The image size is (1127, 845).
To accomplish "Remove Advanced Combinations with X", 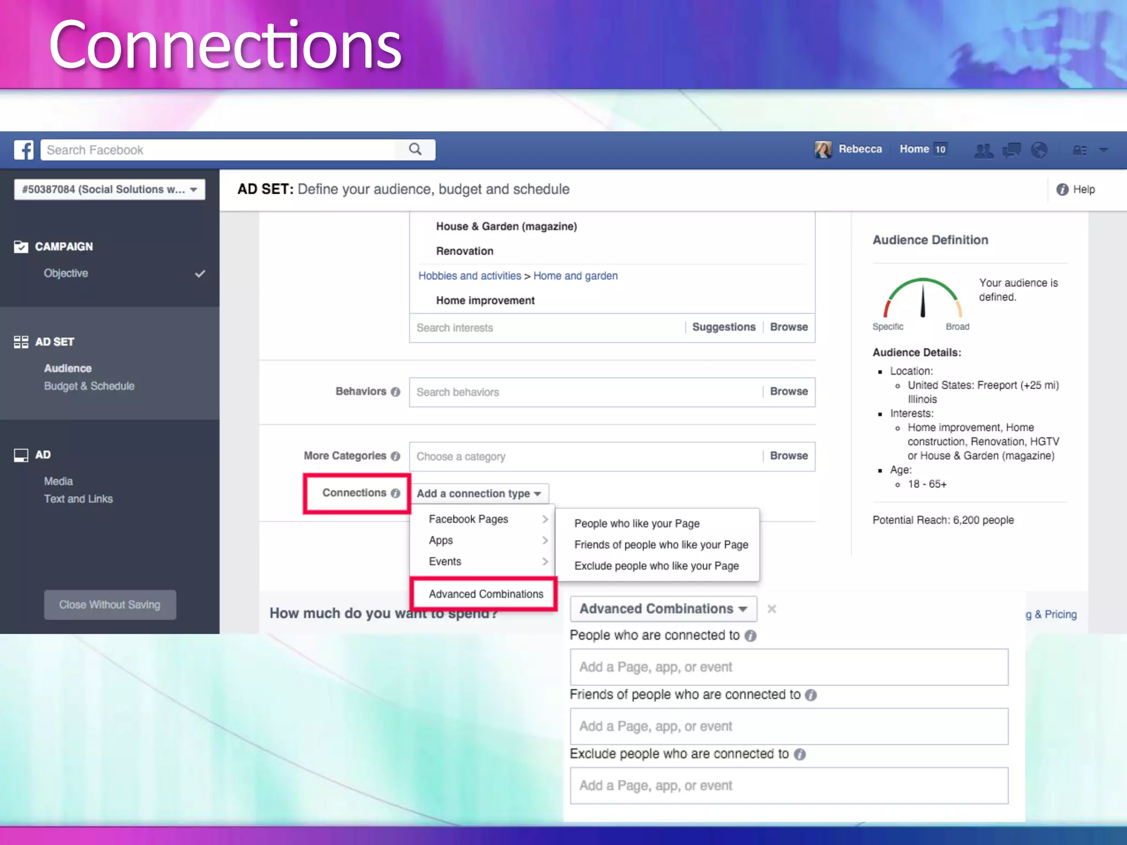I will tap(772, 609).
